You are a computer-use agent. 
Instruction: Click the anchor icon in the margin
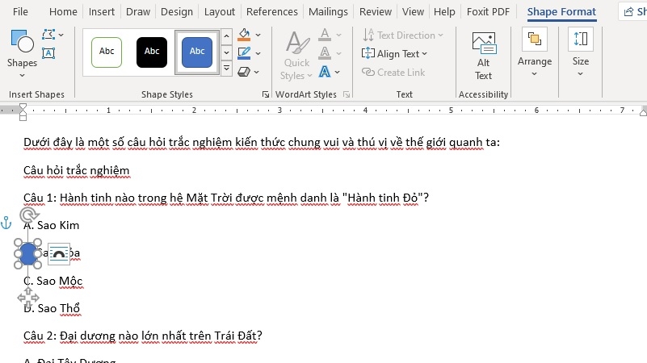tap(6, 223)
